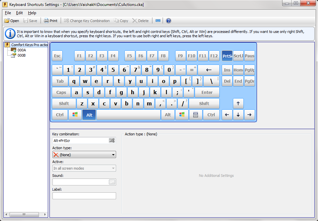Screen dimensions: 318x221
Task: Toggle the right Alt key
Action: pyautogui.click(x=168, y=115)
